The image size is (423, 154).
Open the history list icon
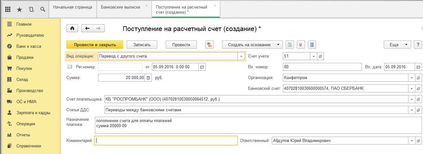coord(31,9)
